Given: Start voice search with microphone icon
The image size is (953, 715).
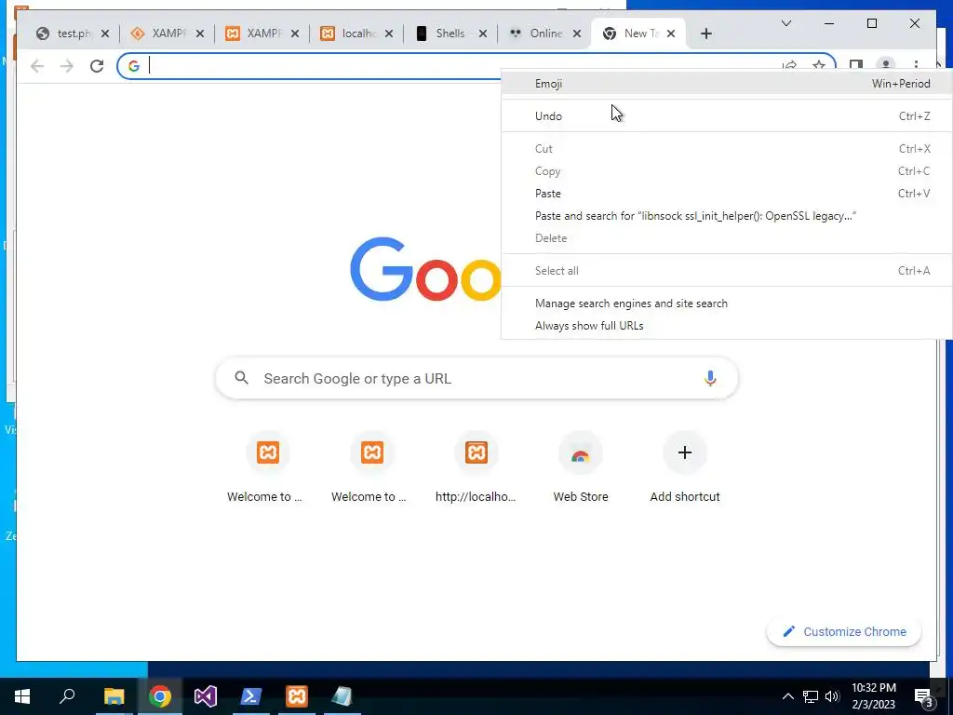Looking at the screenshot, I should 710,378.
